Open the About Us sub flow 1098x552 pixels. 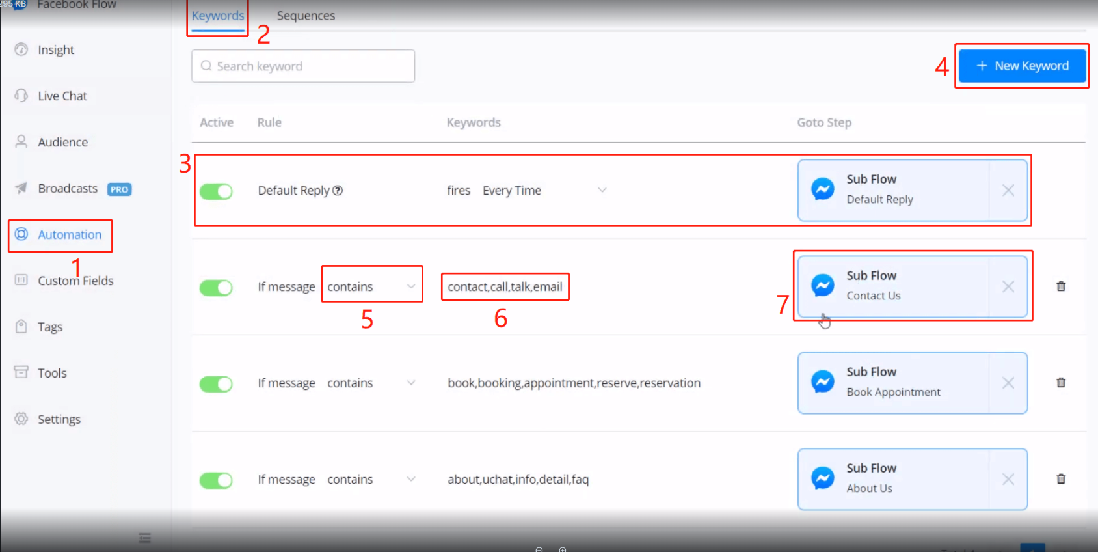pos(892,479)
